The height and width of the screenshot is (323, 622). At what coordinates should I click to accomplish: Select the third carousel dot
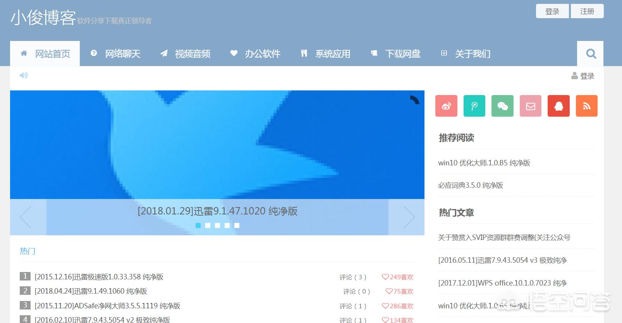click(x=218, y=225)
